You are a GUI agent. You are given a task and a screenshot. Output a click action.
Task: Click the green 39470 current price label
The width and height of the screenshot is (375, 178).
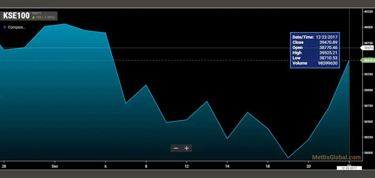367,61
